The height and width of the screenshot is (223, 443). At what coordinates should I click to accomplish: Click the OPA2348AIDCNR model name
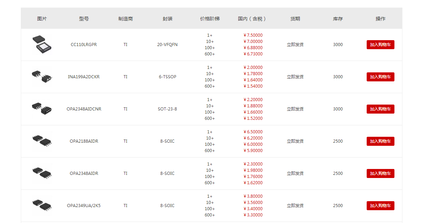[84, 109]
